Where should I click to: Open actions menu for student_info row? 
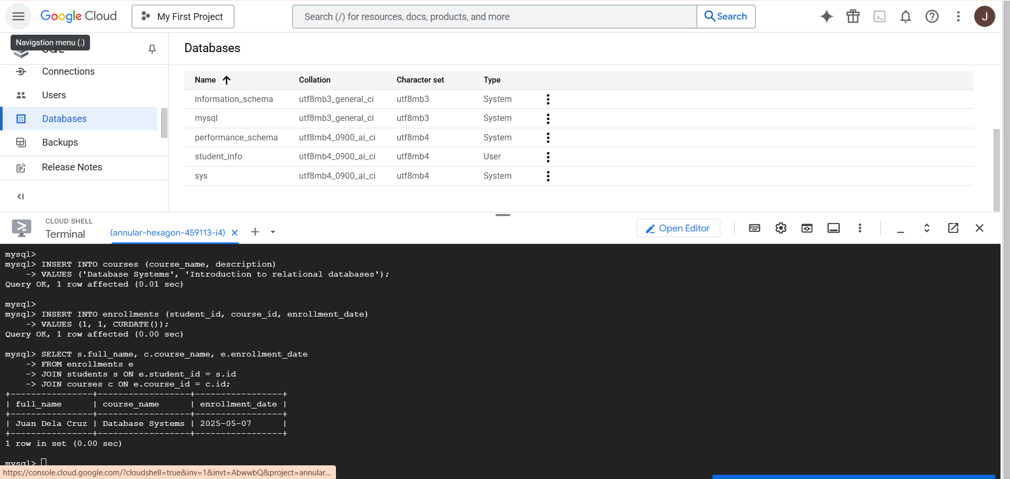click(x=548, y=157)
